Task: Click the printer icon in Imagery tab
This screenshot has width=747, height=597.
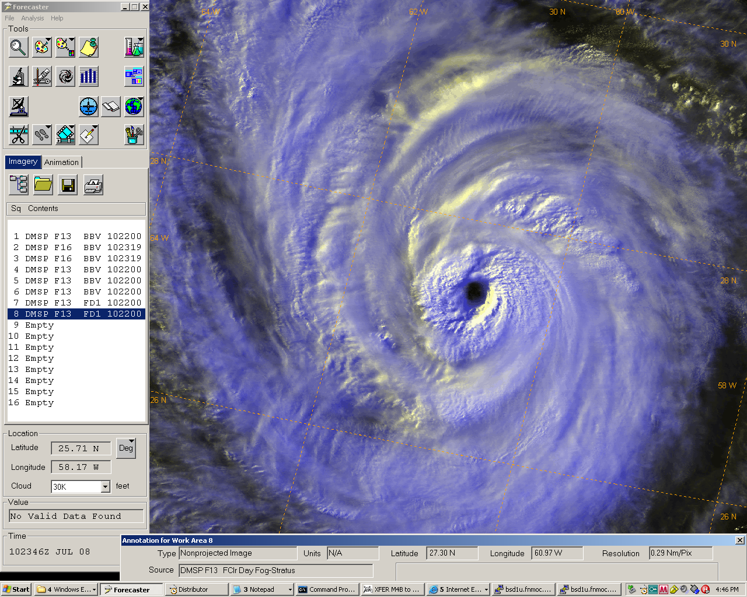Action: (x=93, y=185)
